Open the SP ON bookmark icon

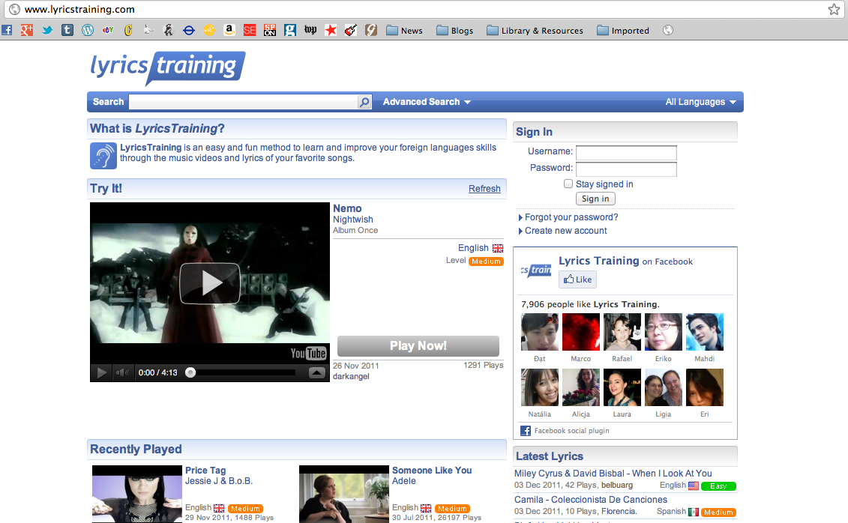270,30
